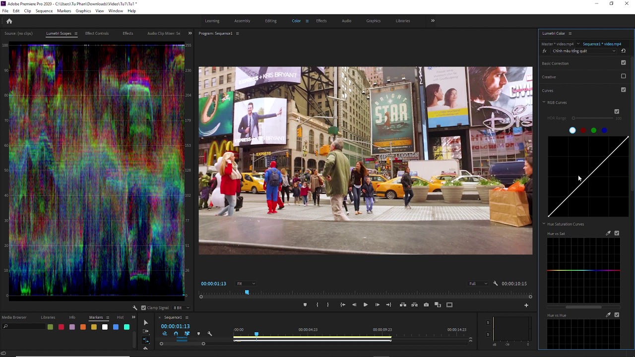Click the markers search field

(24, 327)
